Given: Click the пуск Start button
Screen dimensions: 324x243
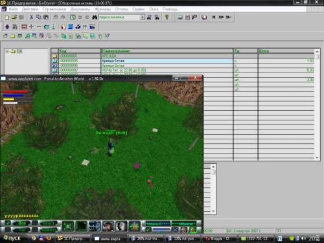Looking at the screenshot, I should [12, 238].
